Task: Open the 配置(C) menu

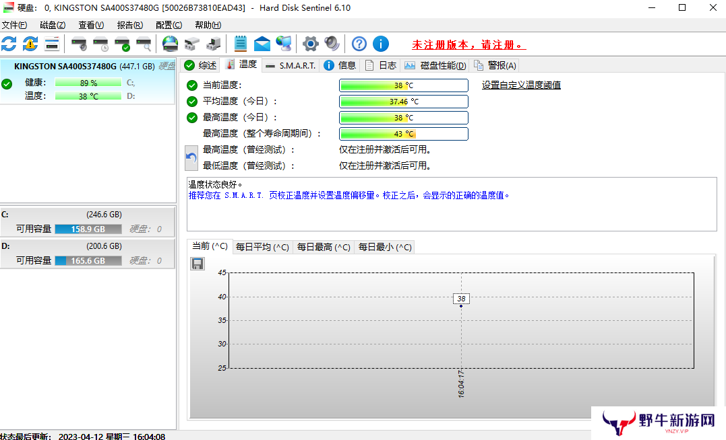Action: coord(169,25)
